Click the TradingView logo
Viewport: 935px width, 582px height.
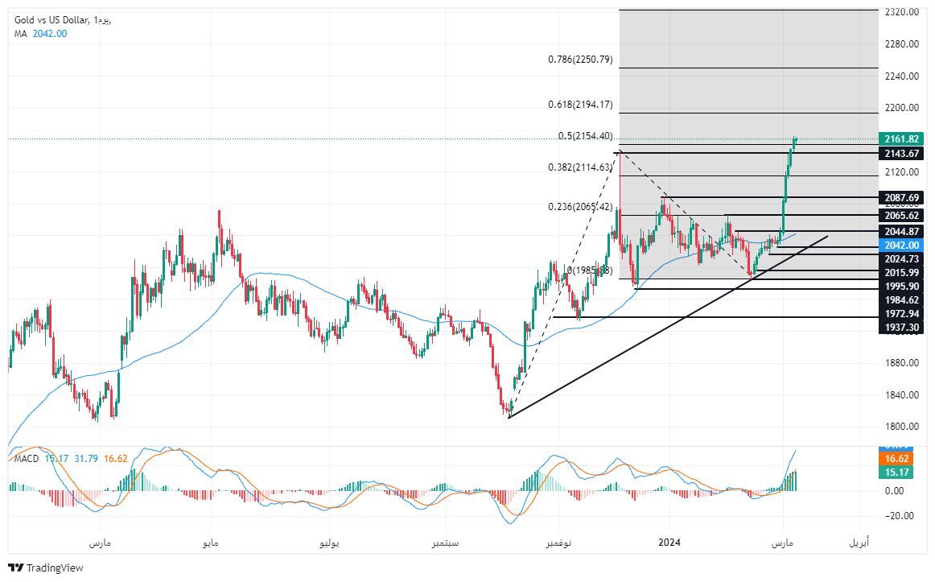(x=46, y=568)
